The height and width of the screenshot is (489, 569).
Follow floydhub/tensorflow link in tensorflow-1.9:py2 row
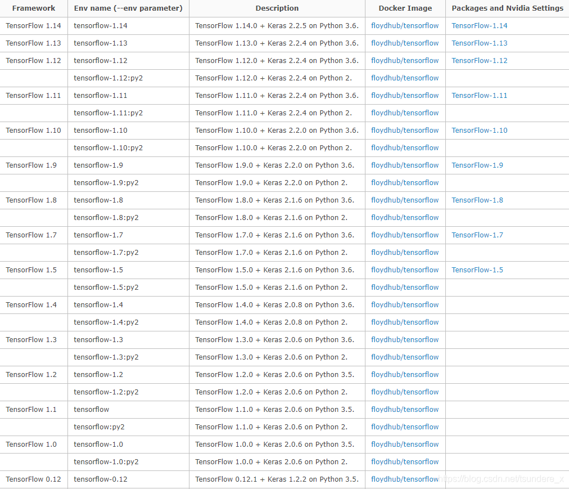[x=405, y=183]
